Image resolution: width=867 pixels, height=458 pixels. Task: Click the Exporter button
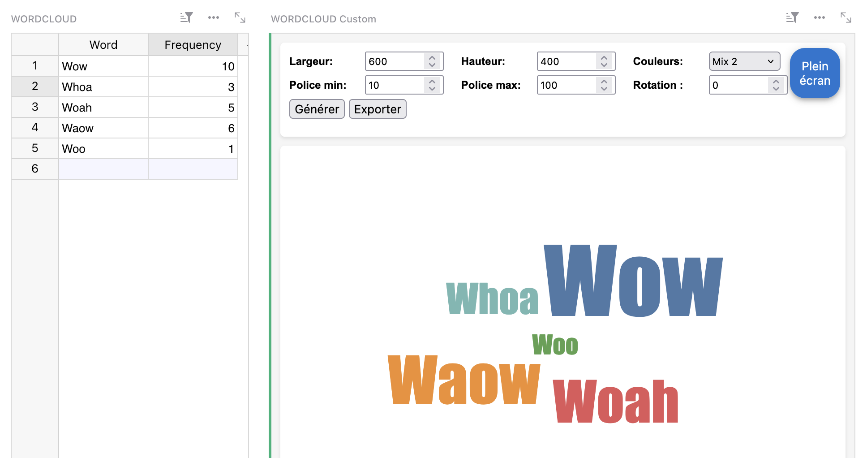(x=378, y=109)
